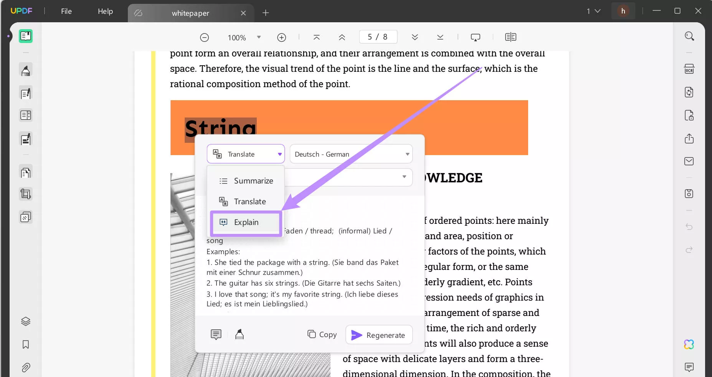Open the Edit PDF tool in sidebar

[x=26, y=93]
